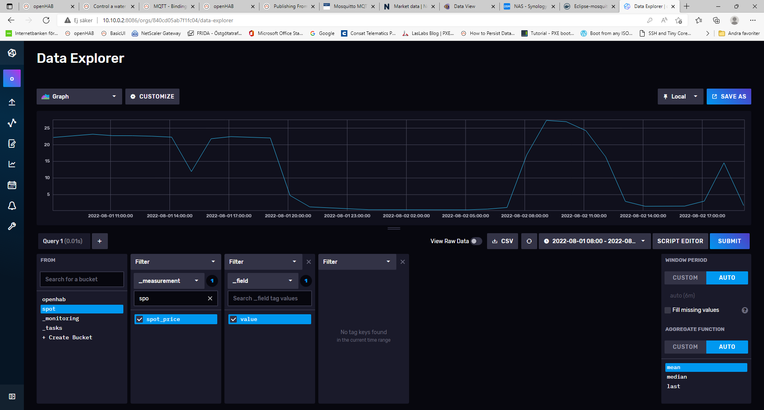Open Settings via the sidebar wrench icon

pyautogui.click(x=12, y=226)
